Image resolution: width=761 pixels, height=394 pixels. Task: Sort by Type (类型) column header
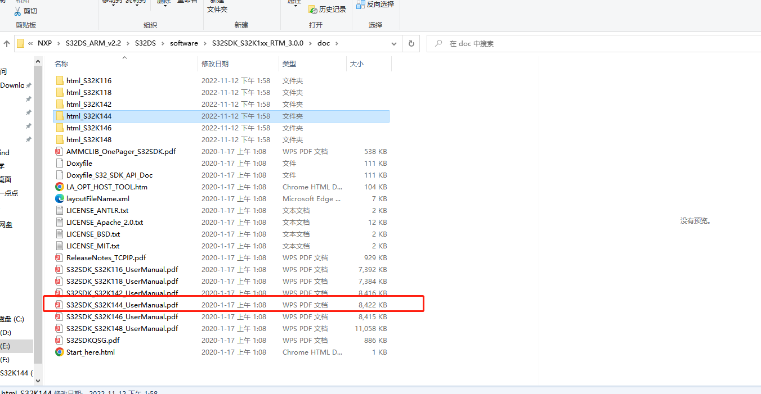tap(289, 64)
